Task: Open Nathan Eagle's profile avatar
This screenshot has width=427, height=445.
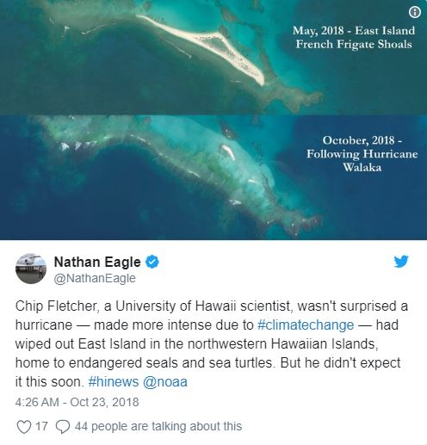Action: [31, 269]
